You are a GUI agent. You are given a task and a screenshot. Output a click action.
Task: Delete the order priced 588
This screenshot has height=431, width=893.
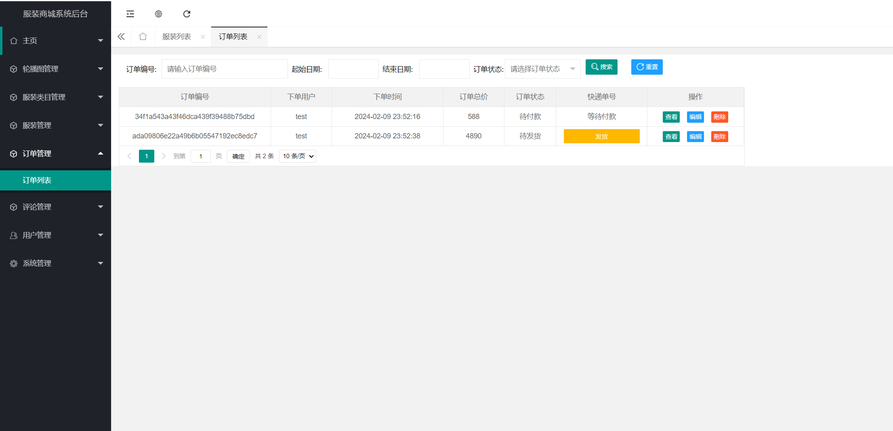(719, 117)
